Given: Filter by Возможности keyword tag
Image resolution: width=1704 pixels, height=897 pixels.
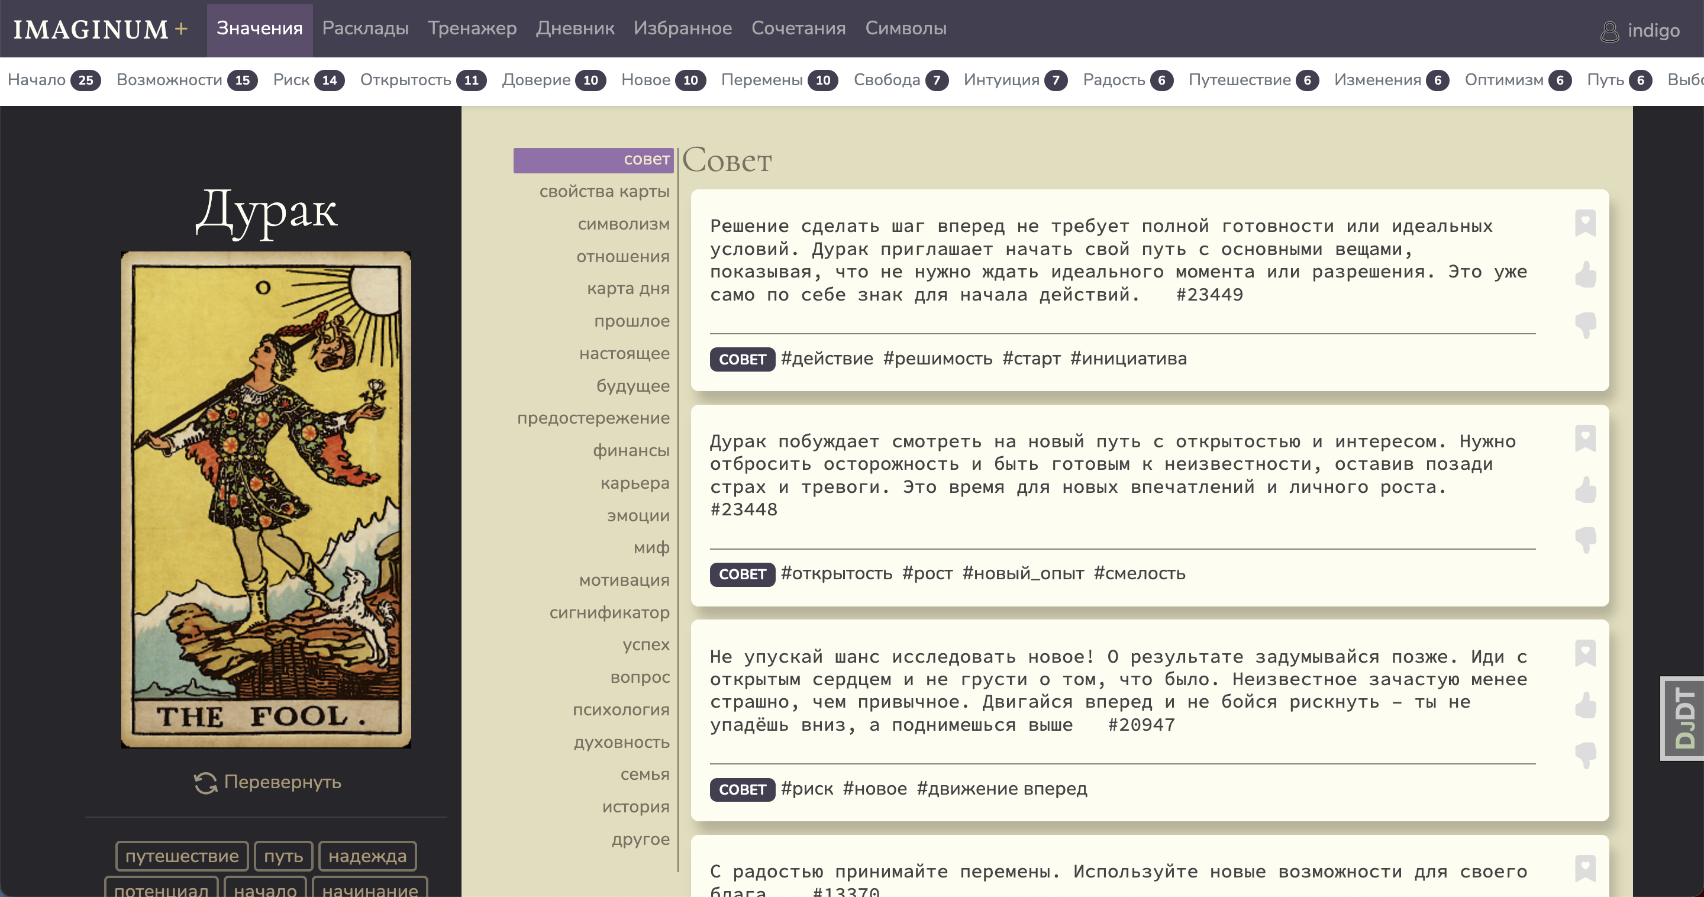Looking at the screenshot, I should coord(186,80).
